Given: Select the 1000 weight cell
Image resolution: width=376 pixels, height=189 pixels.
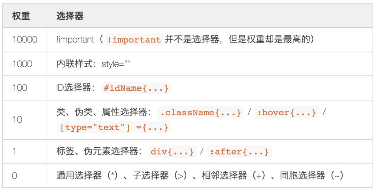Looking at the screenshot, I should coord(22,64).
